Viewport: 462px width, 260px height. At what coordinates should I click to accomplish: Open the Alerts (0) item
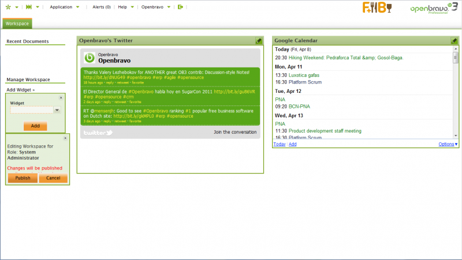click(101, 7)
